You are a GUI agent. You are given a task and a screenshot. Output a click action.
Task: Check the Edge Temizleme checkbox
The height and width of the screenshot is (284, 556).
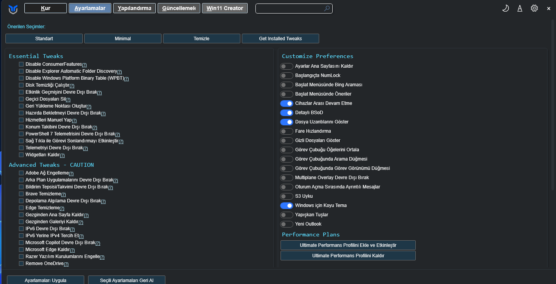pos(21,208)
